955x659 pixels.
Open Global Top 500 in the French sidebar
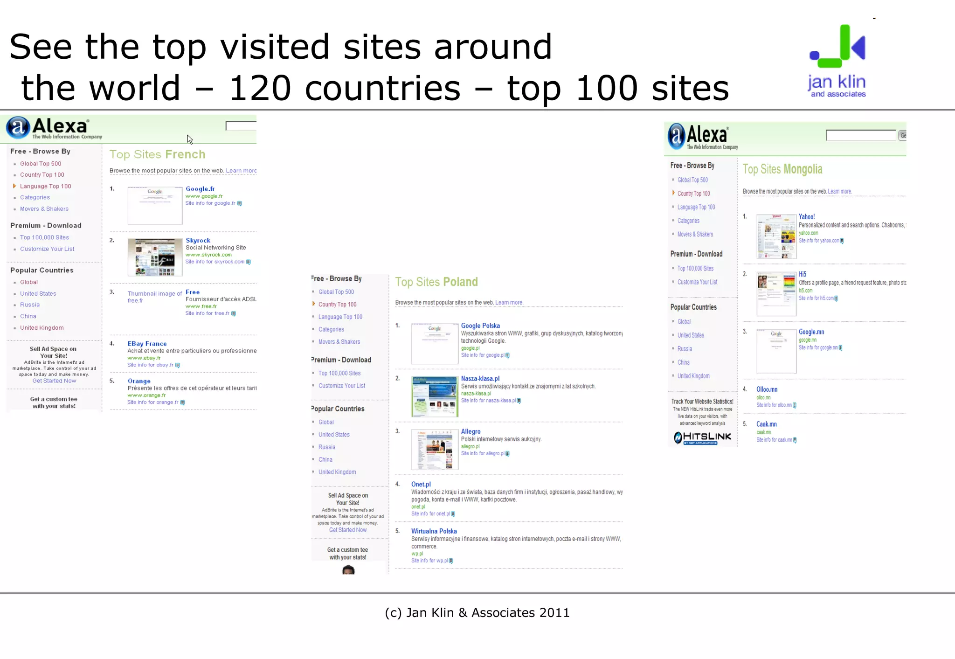(x=41, y=164)
